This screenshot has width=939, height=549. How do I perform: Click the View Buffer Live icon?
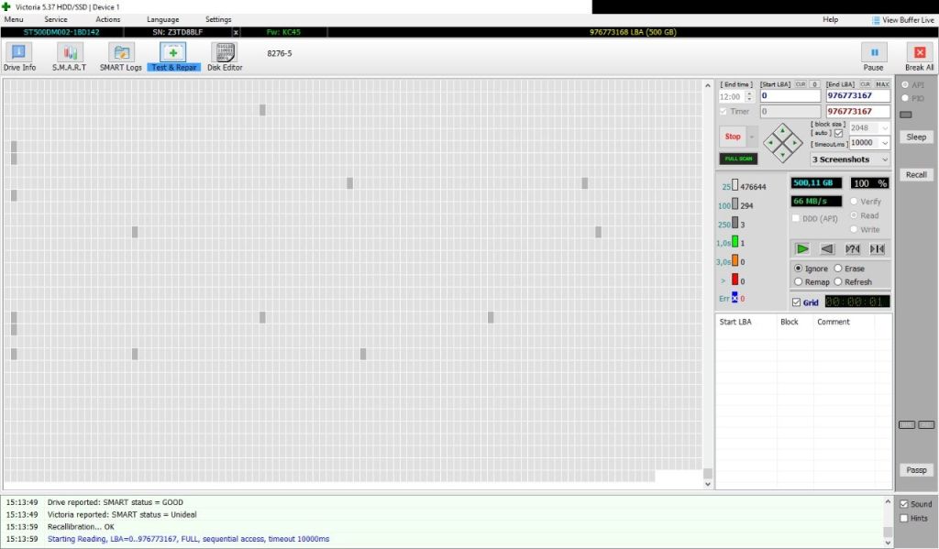pos(876,20)
